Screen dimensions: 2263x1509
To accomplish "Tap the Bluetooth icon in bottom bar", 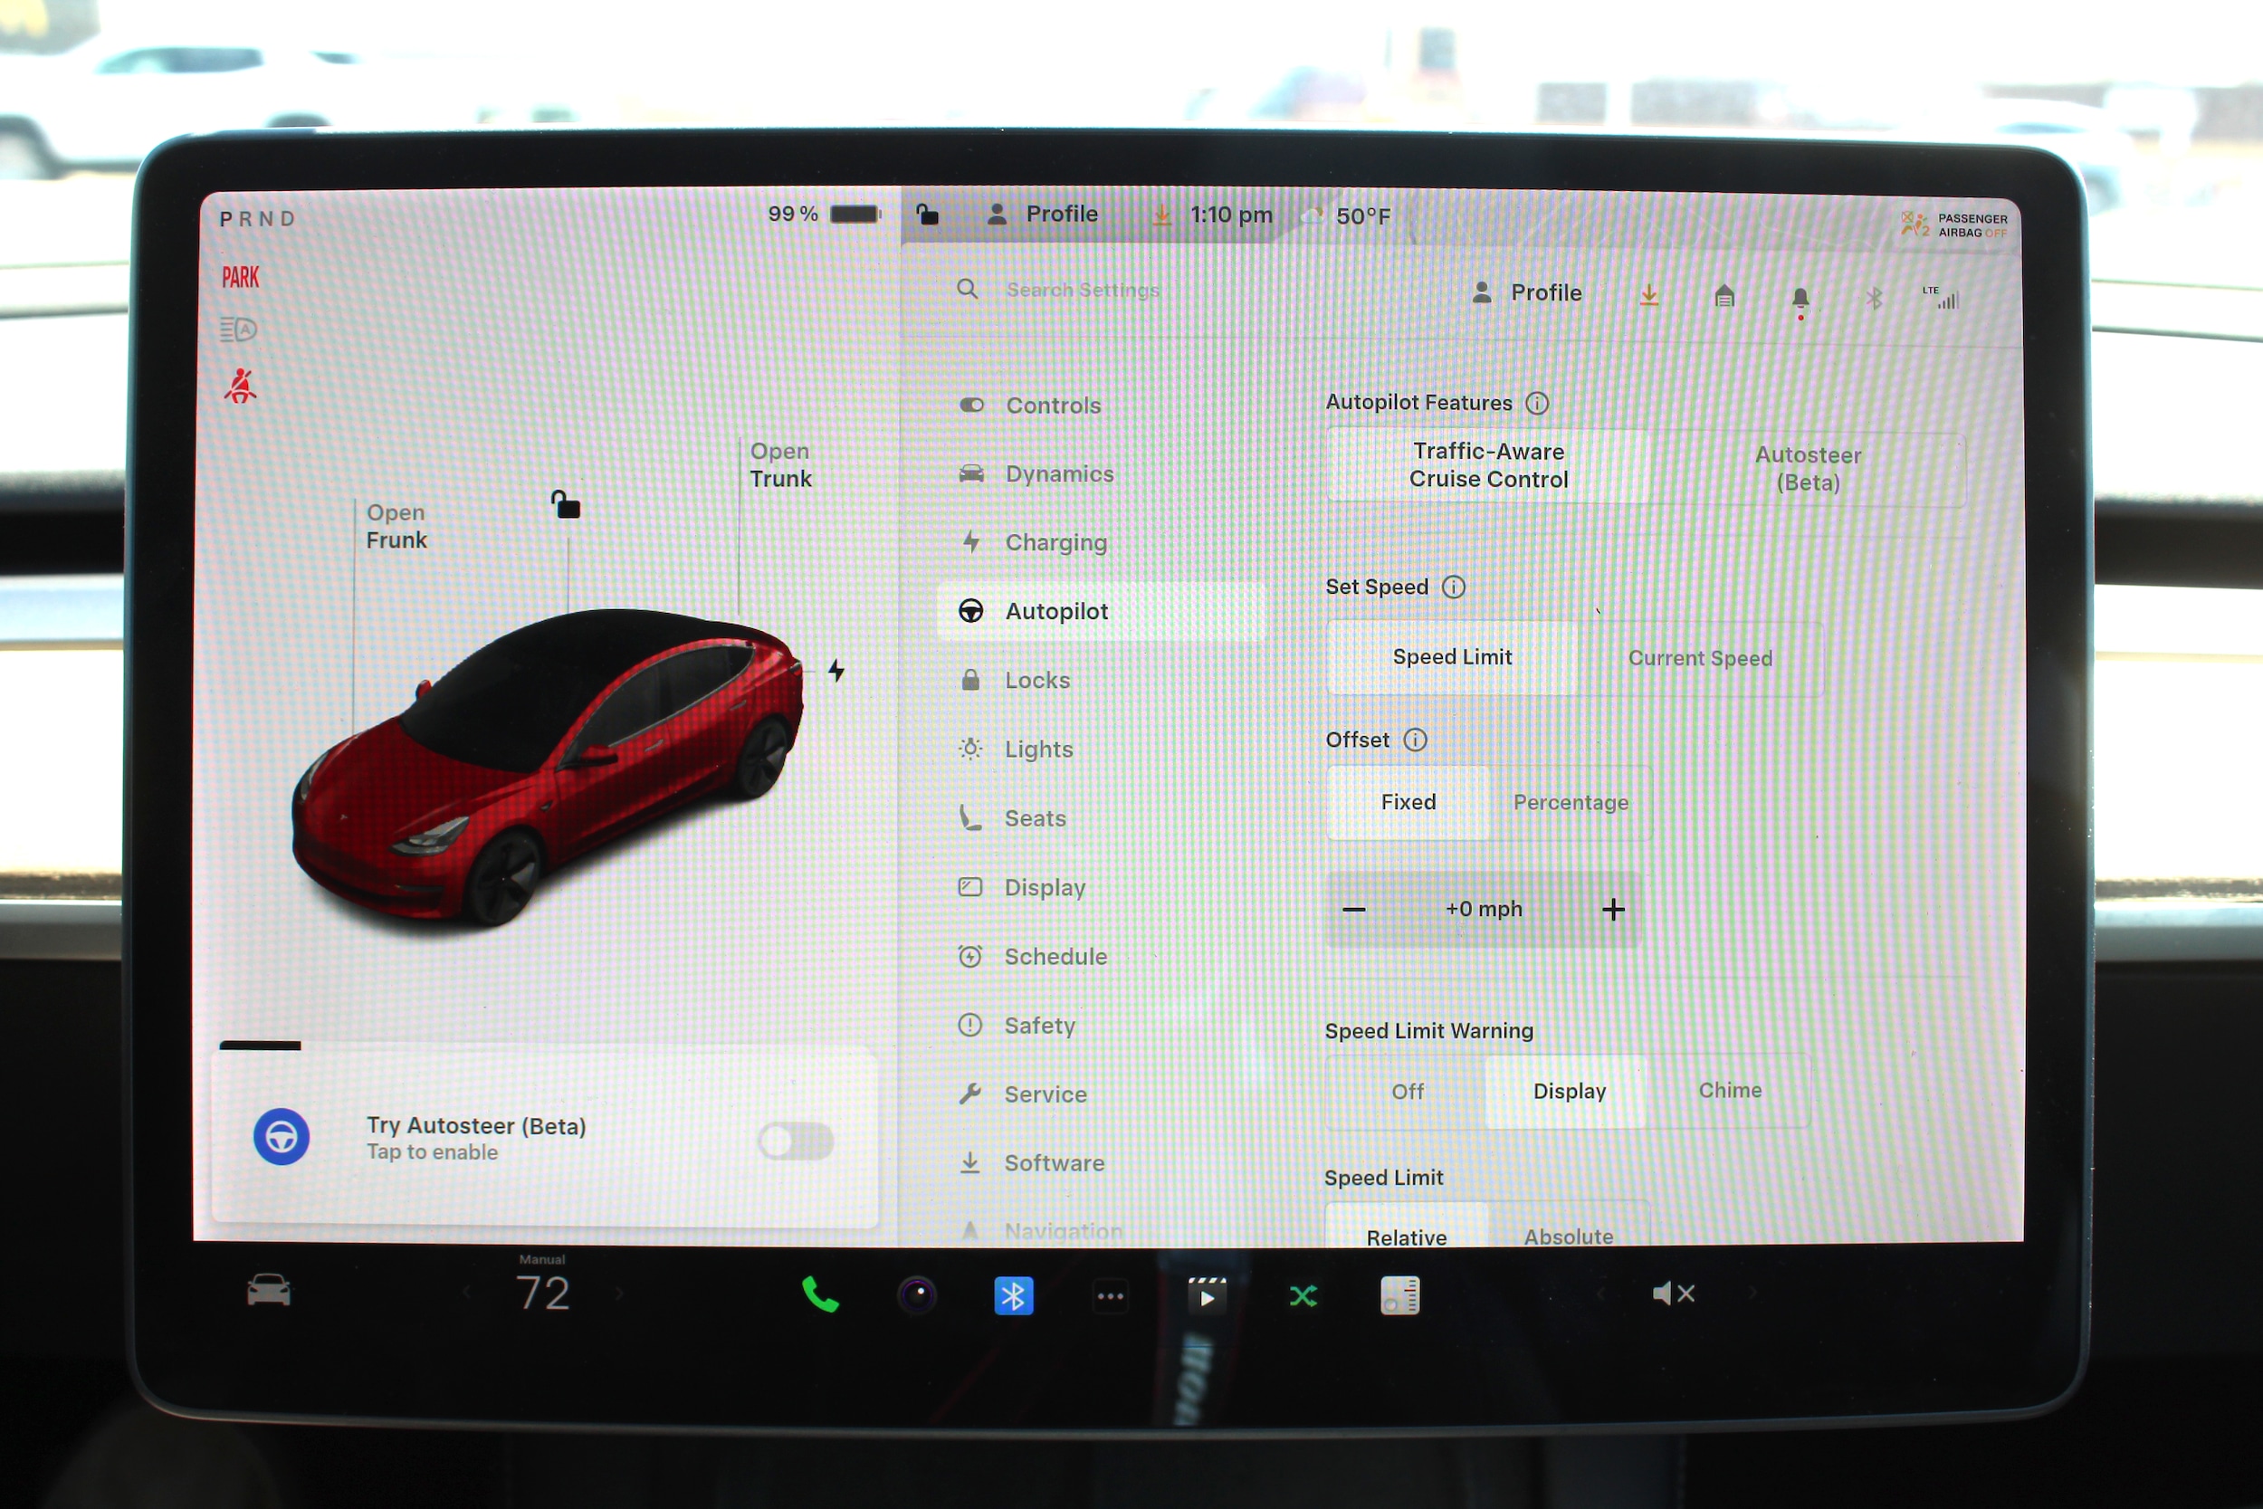I will pos(1013,1296).
